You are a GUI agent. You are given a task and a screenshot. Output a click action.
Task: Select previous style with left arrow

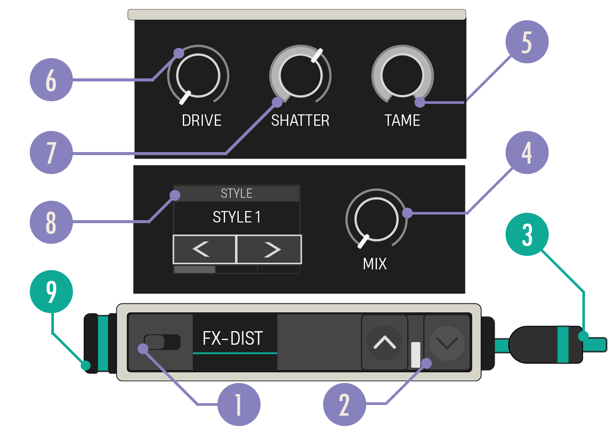click(x=204, y=249)
